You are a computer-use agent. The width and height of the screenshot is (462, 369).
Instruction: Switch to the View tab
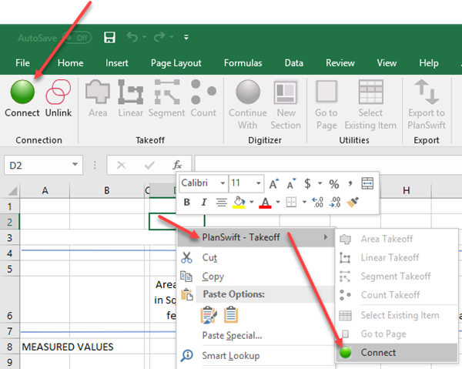(x=387, y=62)
